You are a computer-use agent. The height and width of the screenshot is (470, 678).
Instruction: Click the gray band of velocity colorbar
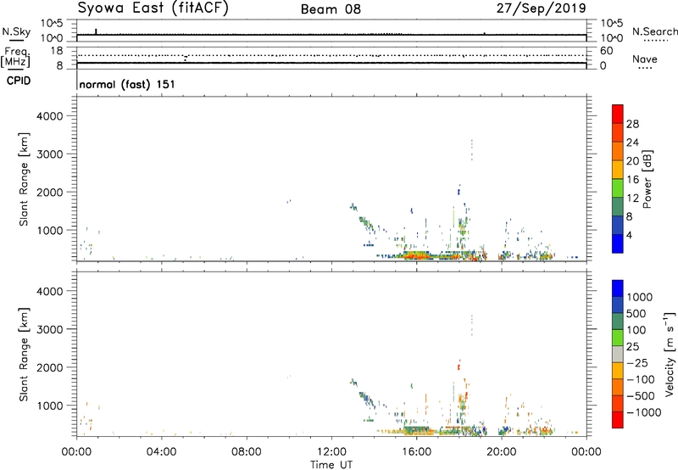pyautogui.click(x=618, y=355)
